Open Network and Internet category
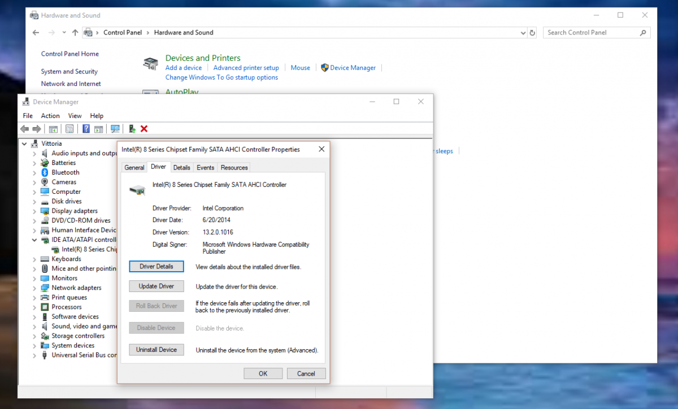Image resolution: width=678 pixels, height=409 pixels. (x=71, y=84)
